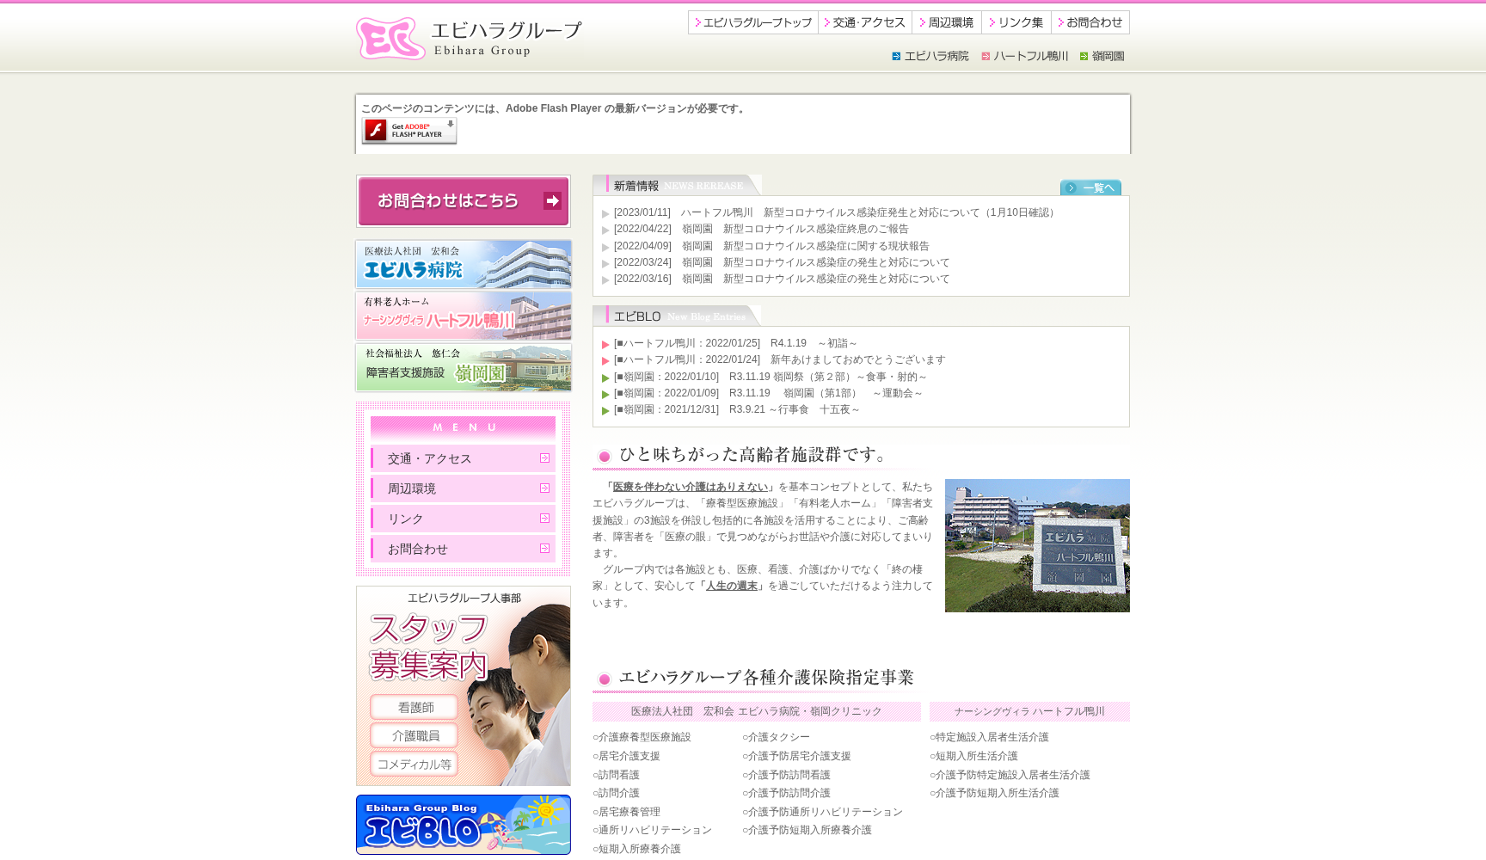Image resolution: width=1486 pixels, height=860 pixels.
Task: Click the 嶺岡園 sidebar banner
Action: 463,368
